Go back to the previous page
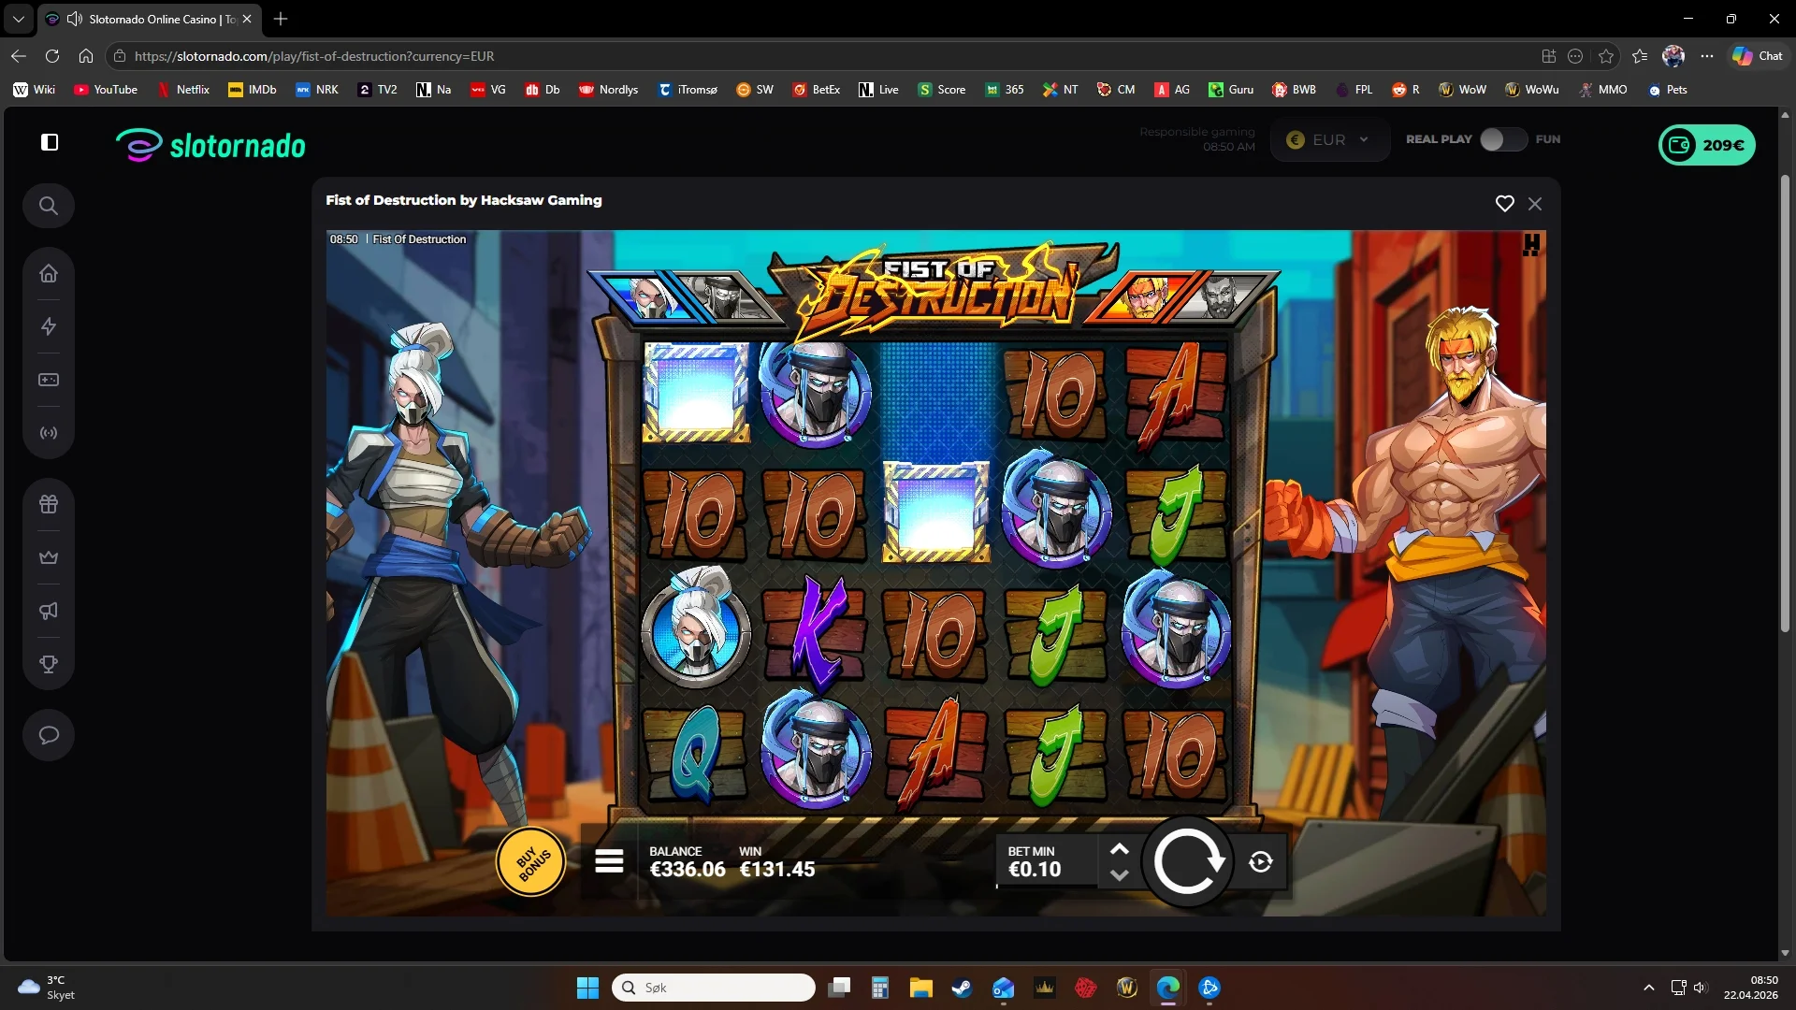This screenshot has width=1796, height=1010. pyautogui.click(x=19, y=56)
